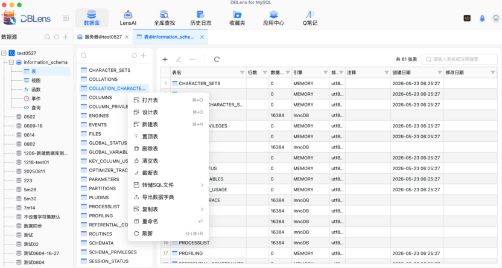Screen dimensions: 502x268
Task: Refresh the 数据源 list
Action: point(56,37)
